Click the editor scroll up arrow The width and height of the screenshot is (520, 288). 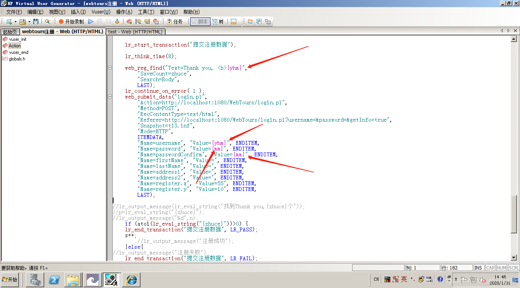513,39
